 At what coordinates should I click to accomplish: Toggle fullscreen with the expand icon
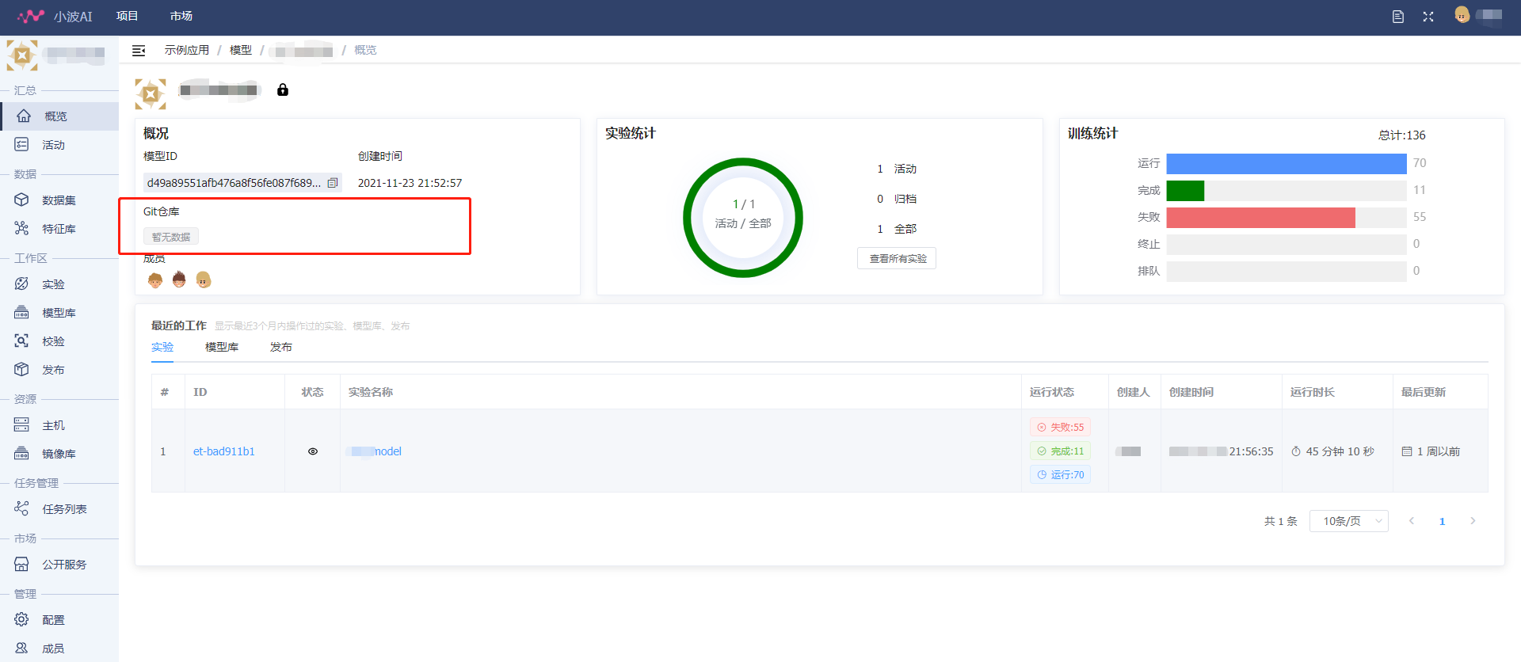coord(1428,17)
